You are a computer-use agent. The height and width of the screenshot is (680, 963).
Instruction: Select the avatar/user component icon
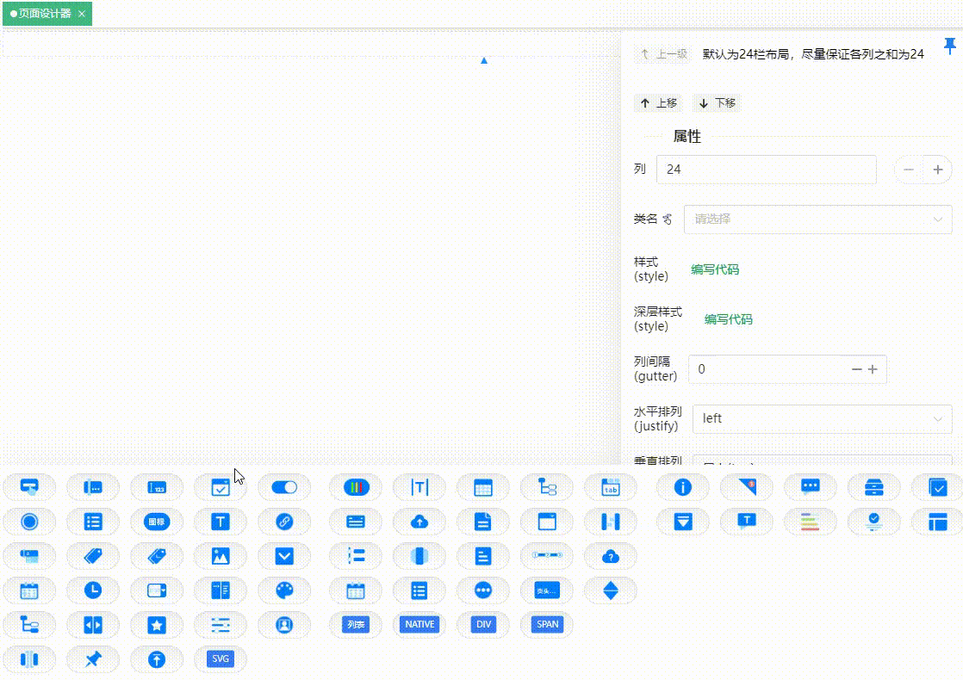click(x=284, y=625)
